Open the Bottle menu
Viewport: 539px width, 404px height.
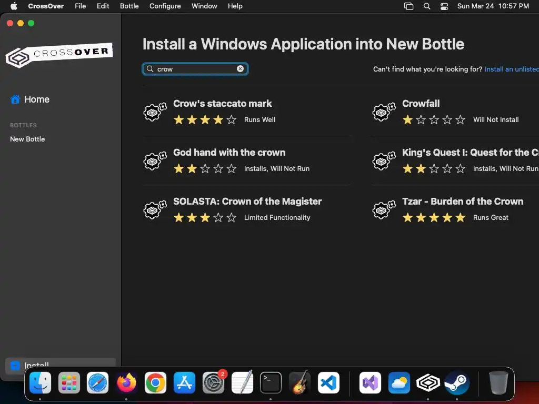tap(129, 6)
